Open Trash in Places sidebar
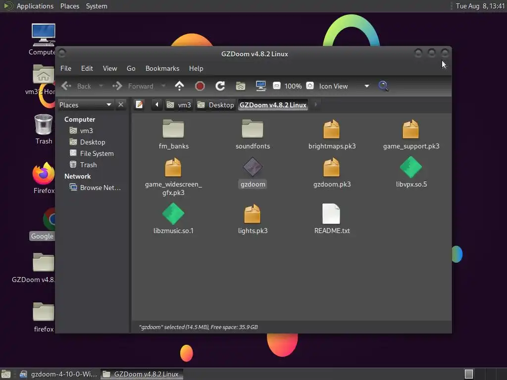 click(x=83, y=164)
